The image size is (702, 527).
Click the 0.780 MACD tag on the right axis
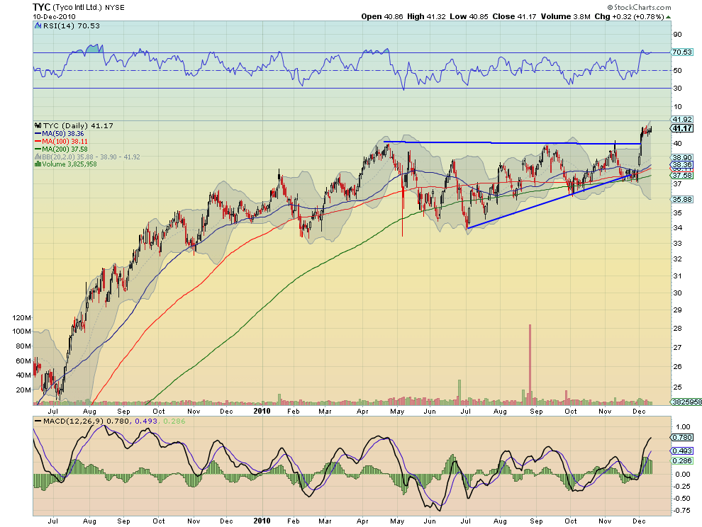pyautogui.click(x=682, y=438)
